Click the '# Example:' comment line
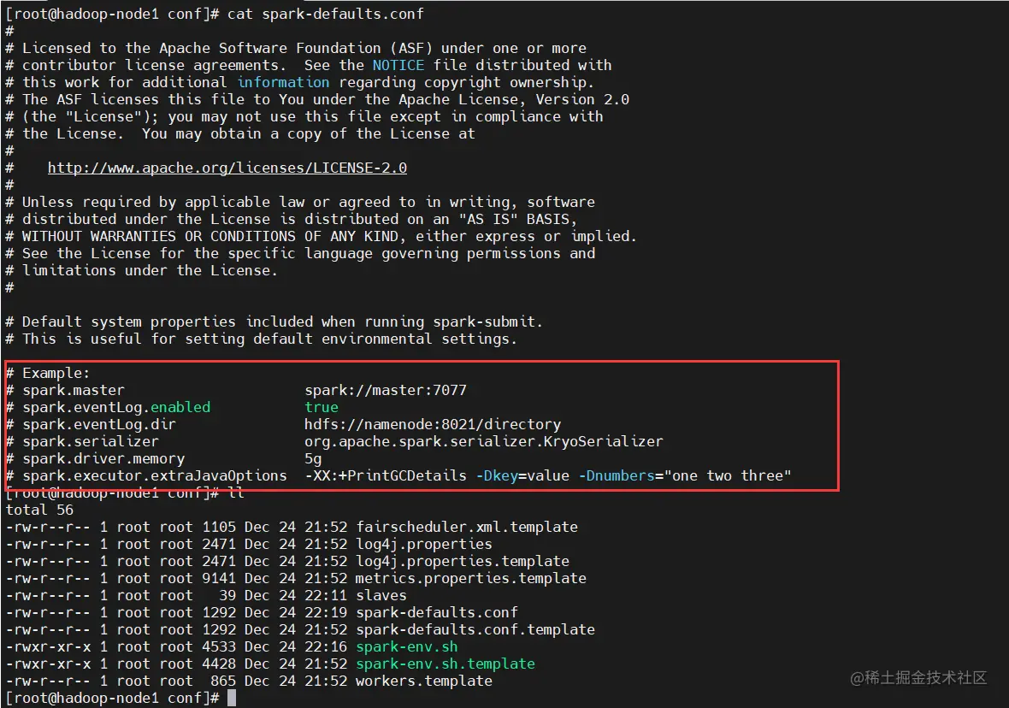 48,374
